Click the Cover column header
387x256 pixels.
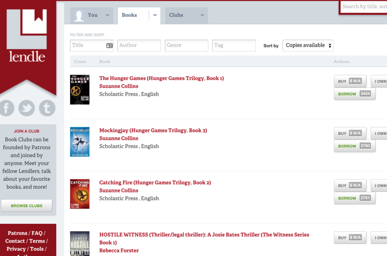[x=80, y=62]
